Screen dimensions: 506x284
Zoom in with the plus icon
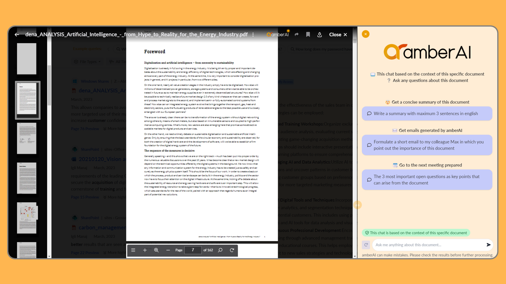click(145, 250)
